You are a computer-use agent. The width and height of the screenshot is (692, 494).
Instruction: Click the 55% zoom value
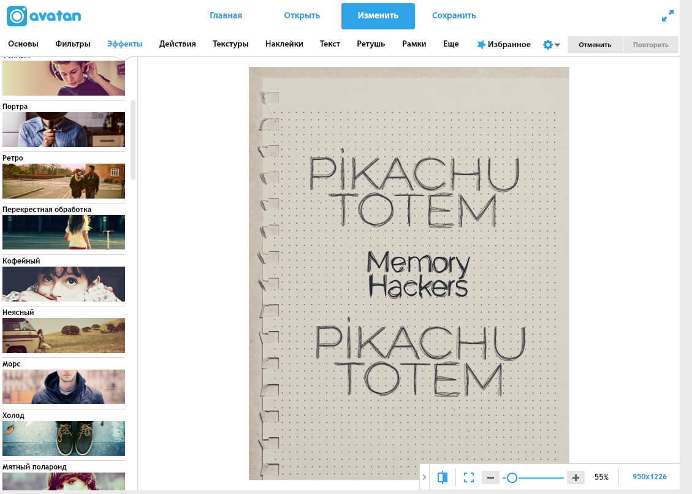coord(601,477)
